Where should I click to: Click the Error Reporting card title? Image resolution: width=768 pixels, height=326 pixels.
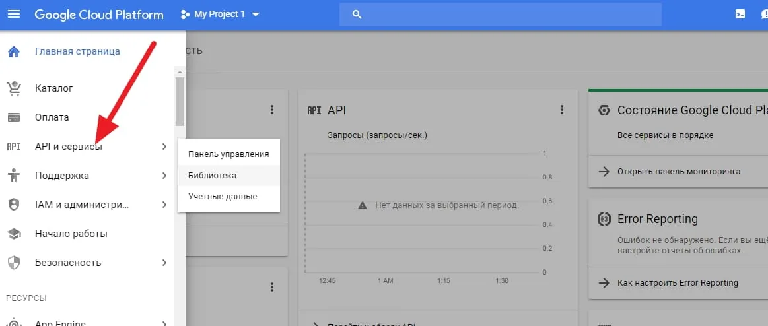657,219
